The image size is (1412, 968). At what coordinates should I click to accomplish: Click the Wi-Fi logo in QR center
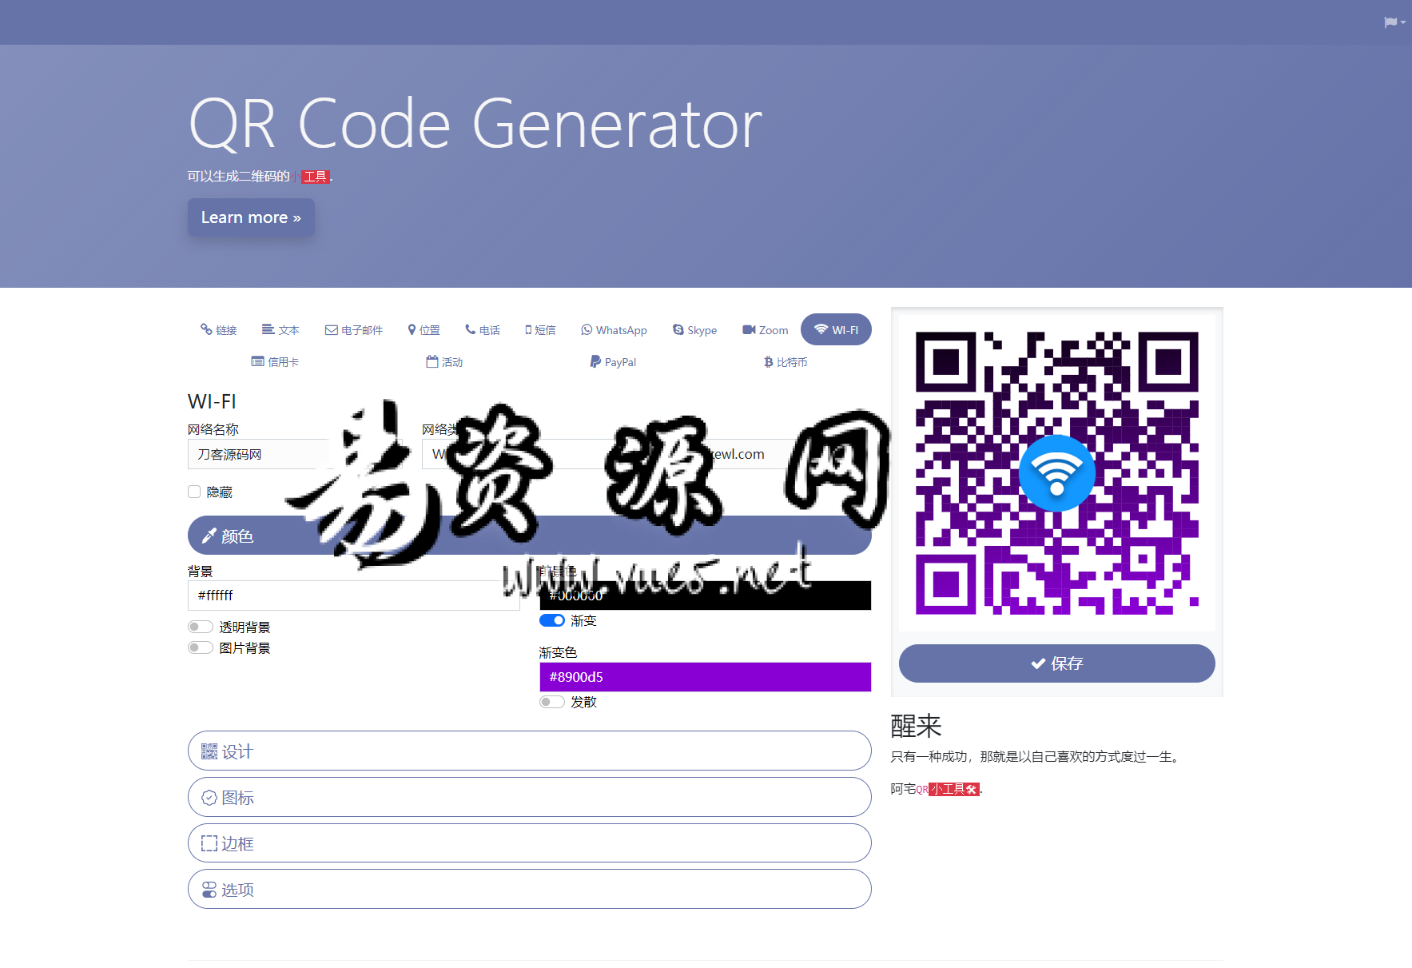pyautogui.click(x=1057, y=473)
